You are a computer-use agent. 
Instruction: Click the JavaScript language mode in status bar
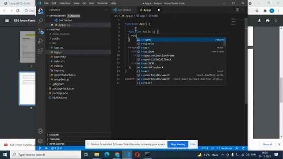tap(225, 148)
